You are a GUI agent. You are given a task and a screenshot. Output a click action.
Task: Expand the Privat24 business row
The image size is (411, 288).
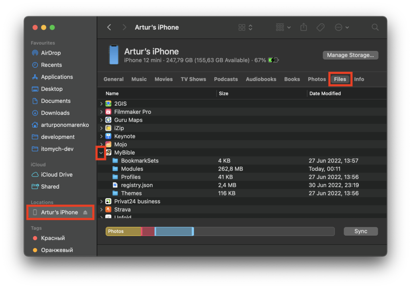(101, 202)
